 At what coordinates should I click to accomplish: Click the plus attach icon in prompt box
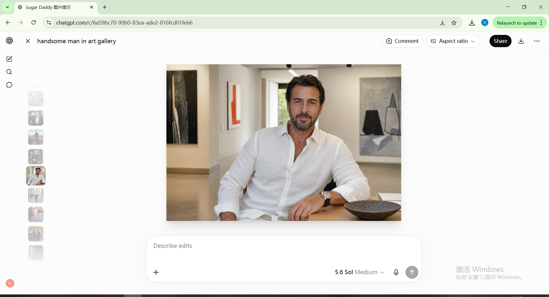point(156,272)
